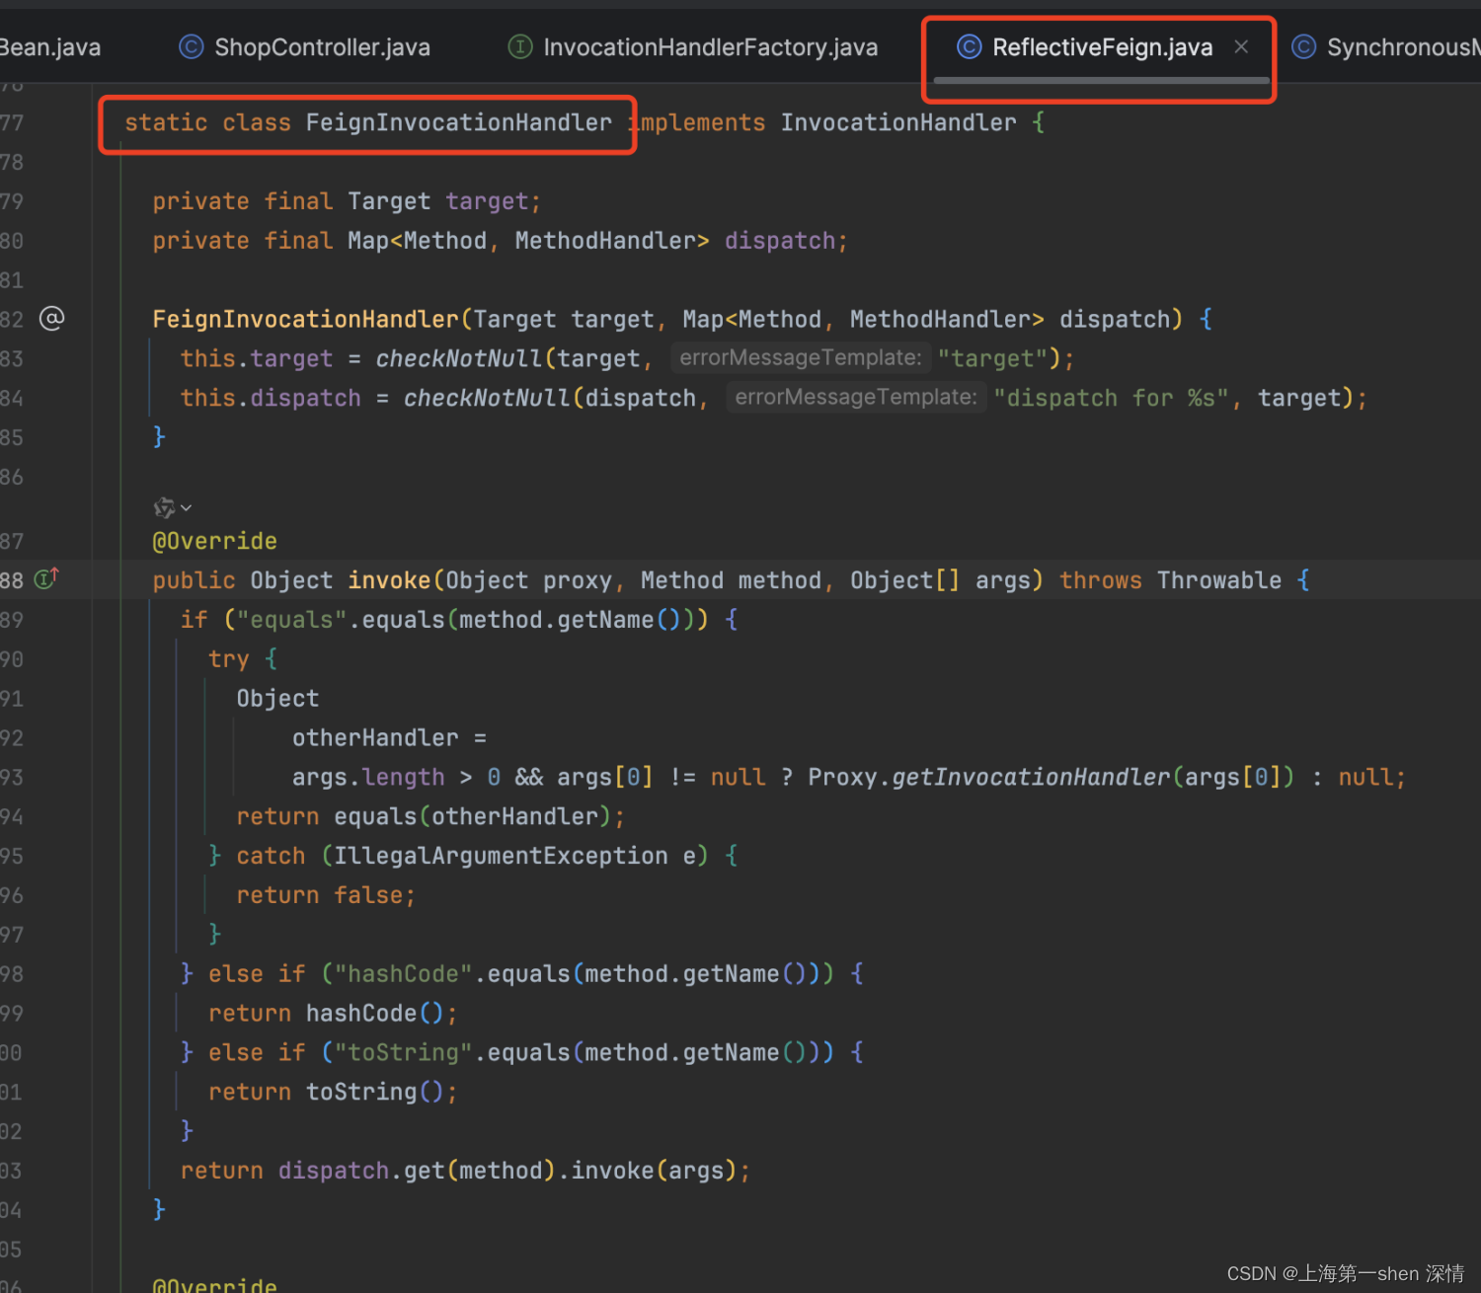This screenshot has height=1293, width=1481.
Task: Click the implements-method gutter icon on line 88
Action: tap(46, 578)
